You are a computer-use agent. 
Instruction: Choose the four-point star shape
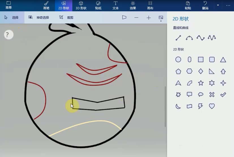223,83
